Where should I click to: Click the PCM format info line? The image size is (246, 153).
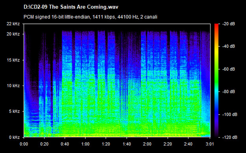[x=91, y=17]
